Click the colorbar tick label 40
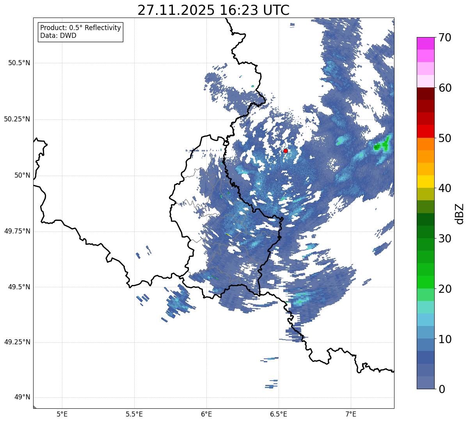This screenshot has height=422, width=469. (445, 188)
